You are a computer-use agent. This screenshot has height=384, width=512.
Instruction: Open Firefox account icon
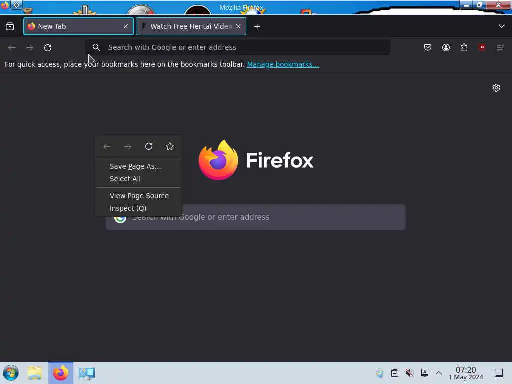446,47
